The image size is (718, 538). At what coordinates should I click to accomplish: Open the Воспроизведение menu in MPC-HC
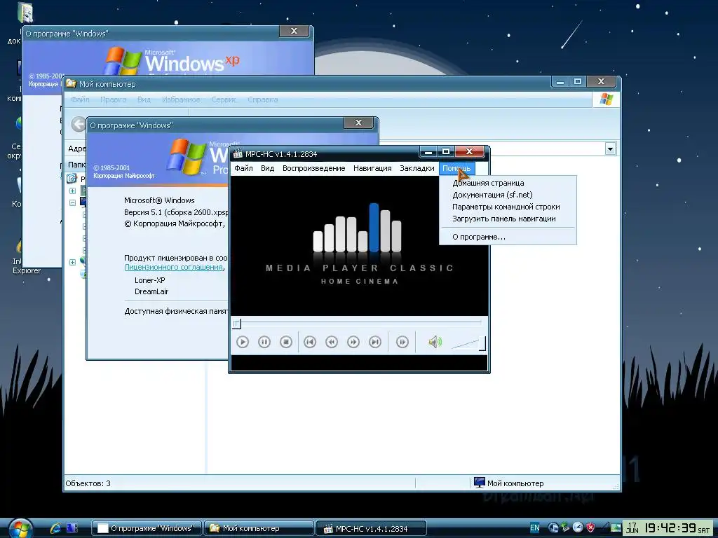click(x=313, y=168)
